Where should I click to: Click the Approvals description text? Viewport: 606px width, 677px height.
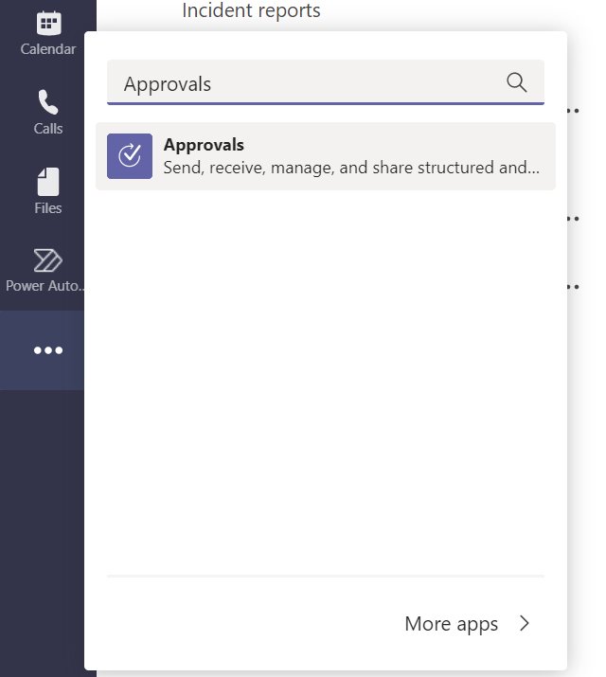coord(351,168)
